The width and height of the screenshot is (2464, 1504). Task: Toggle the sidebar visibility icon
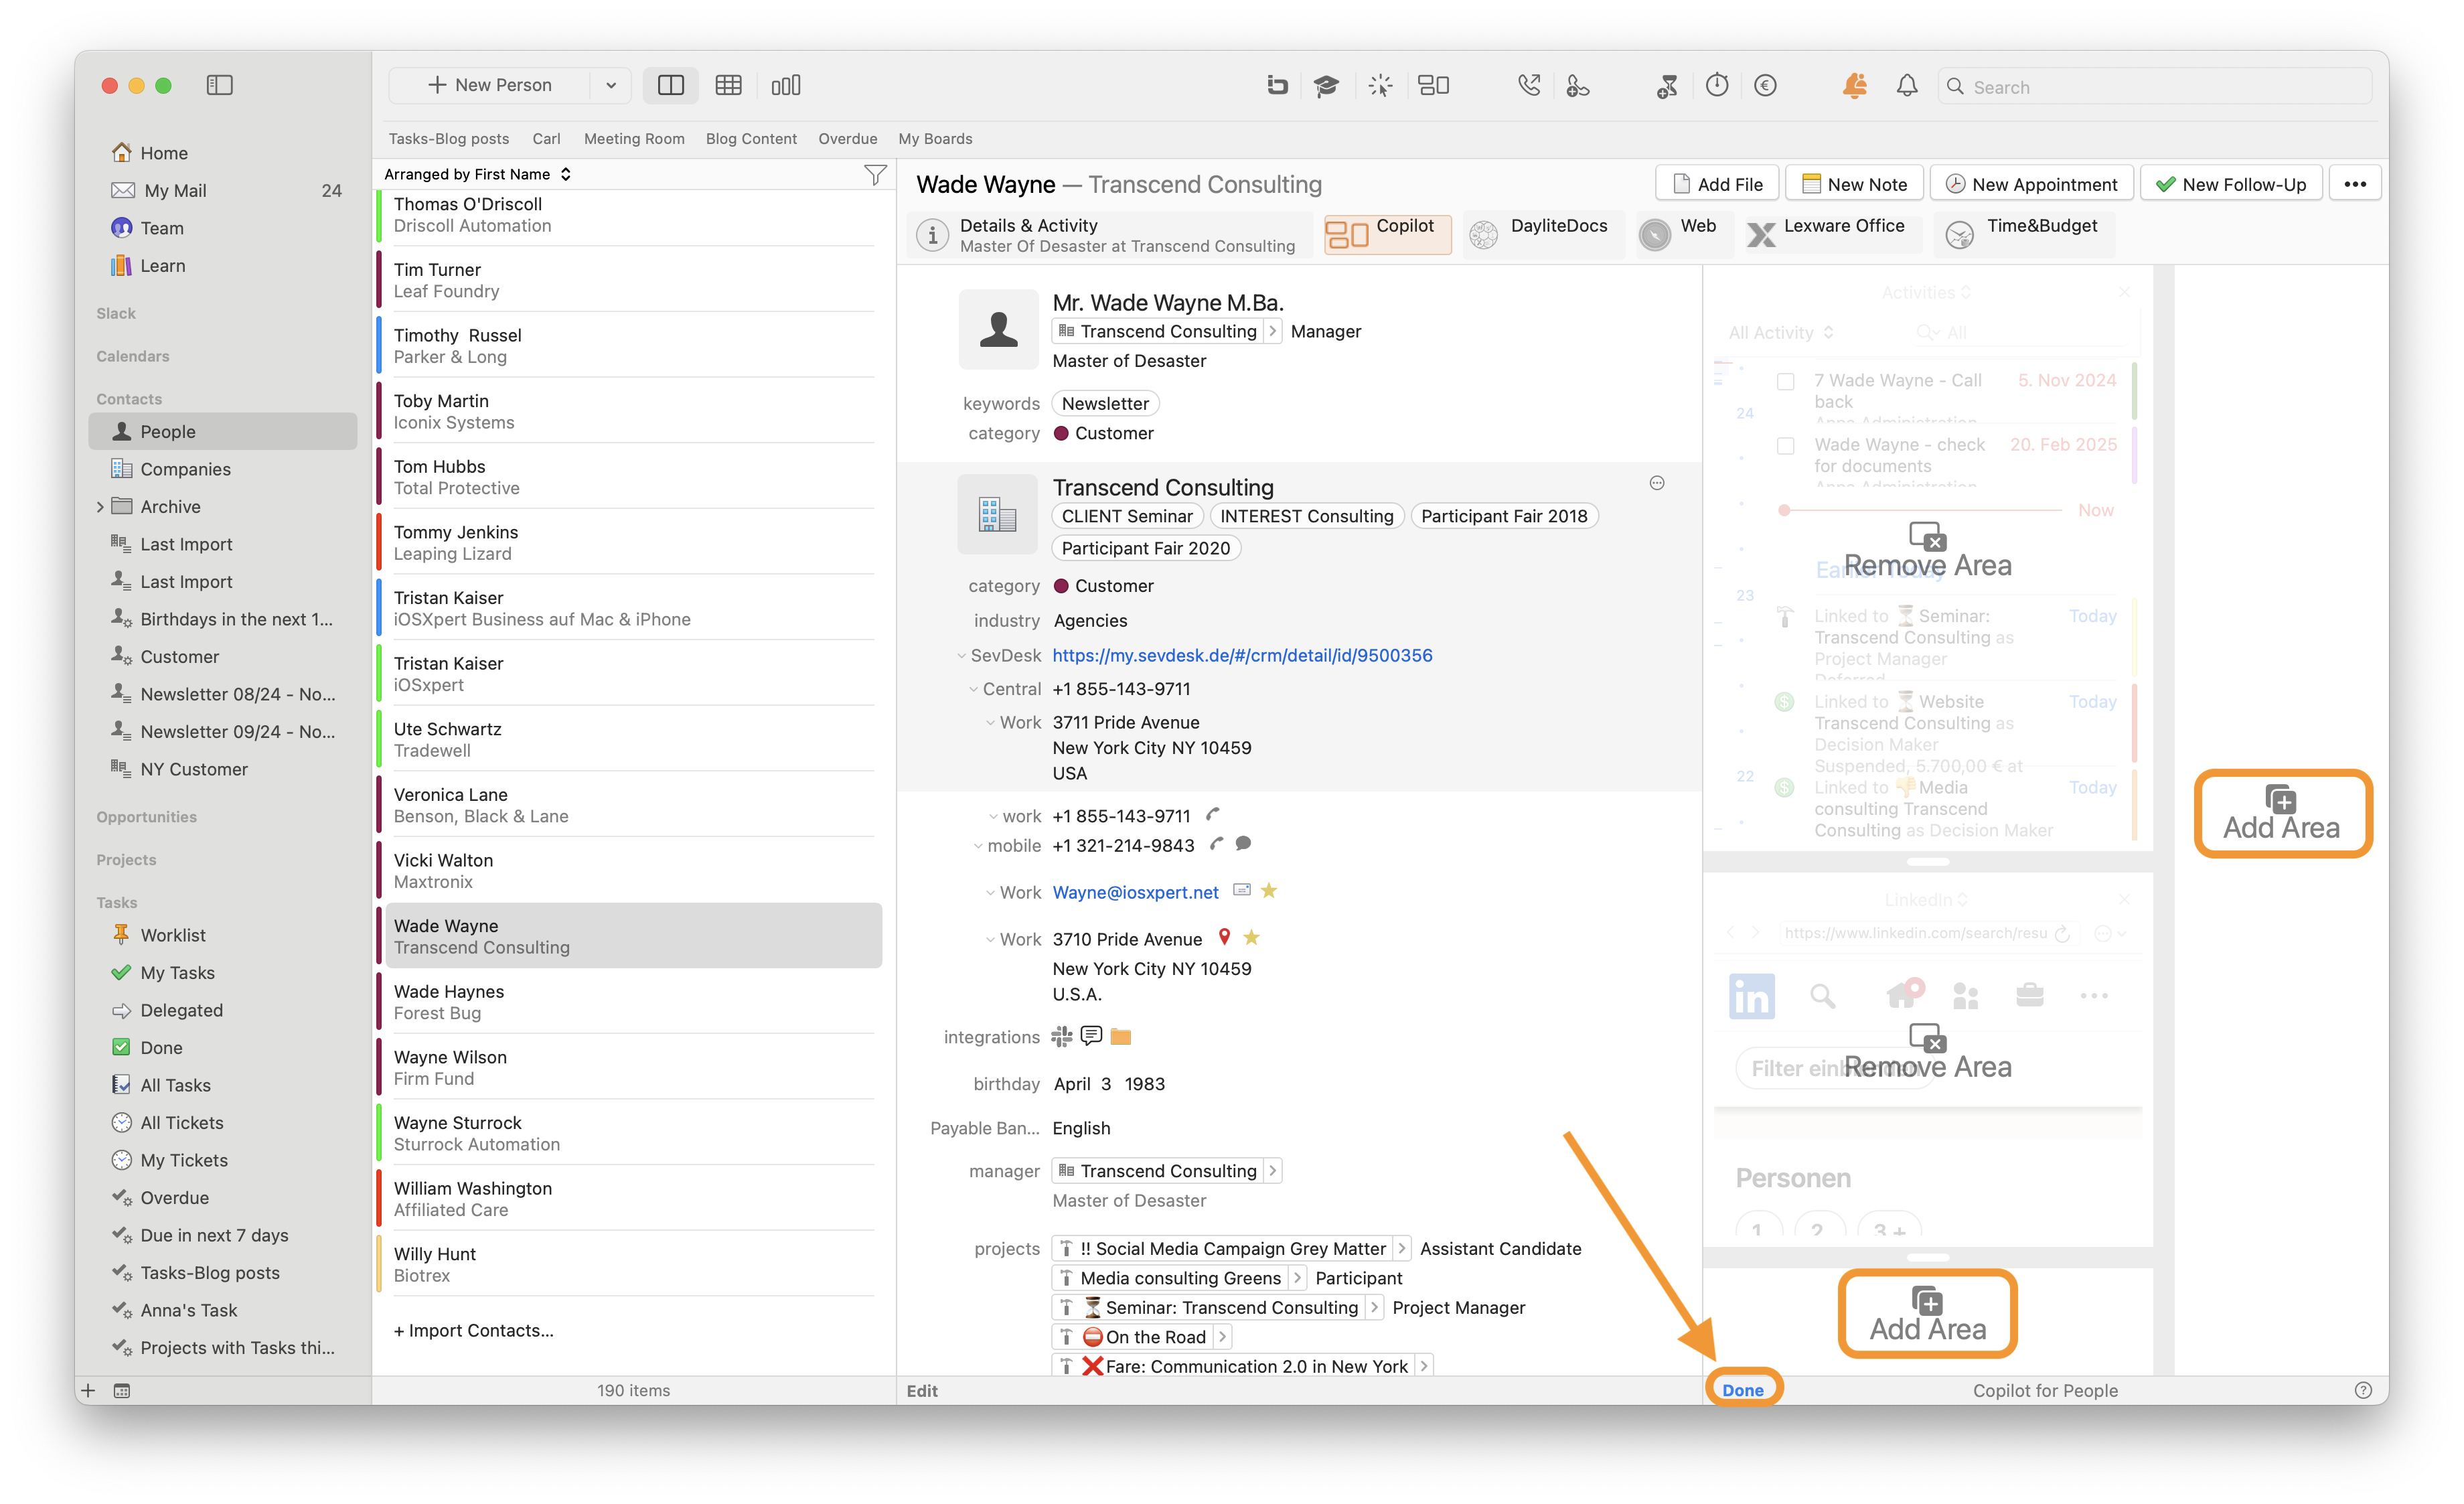point(219,85)
